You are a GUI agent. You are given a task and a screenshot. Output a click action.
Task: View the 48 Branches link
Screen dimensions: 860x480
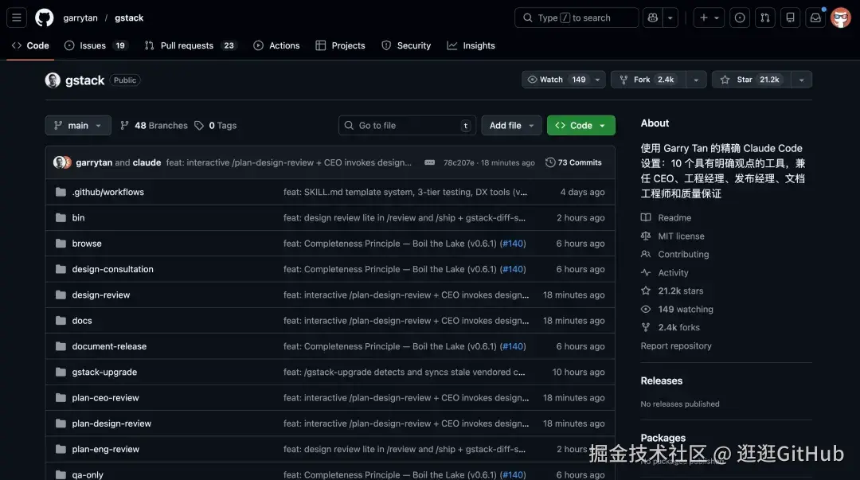(x=154, y=125)
